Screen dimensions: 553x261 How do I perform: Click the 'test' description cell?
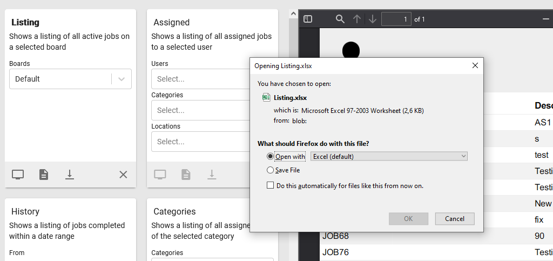541,155
